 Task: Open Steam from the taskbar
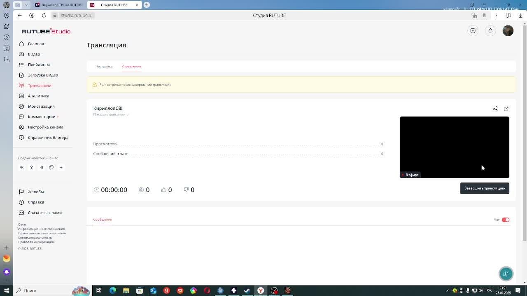pos(247,291)
